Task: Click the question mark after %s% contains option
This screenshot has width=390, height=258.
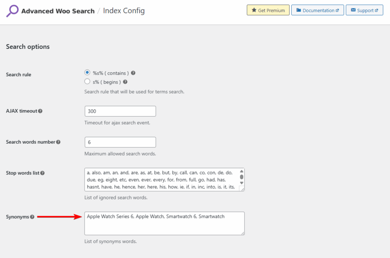Action: click(x=133, y=72)
